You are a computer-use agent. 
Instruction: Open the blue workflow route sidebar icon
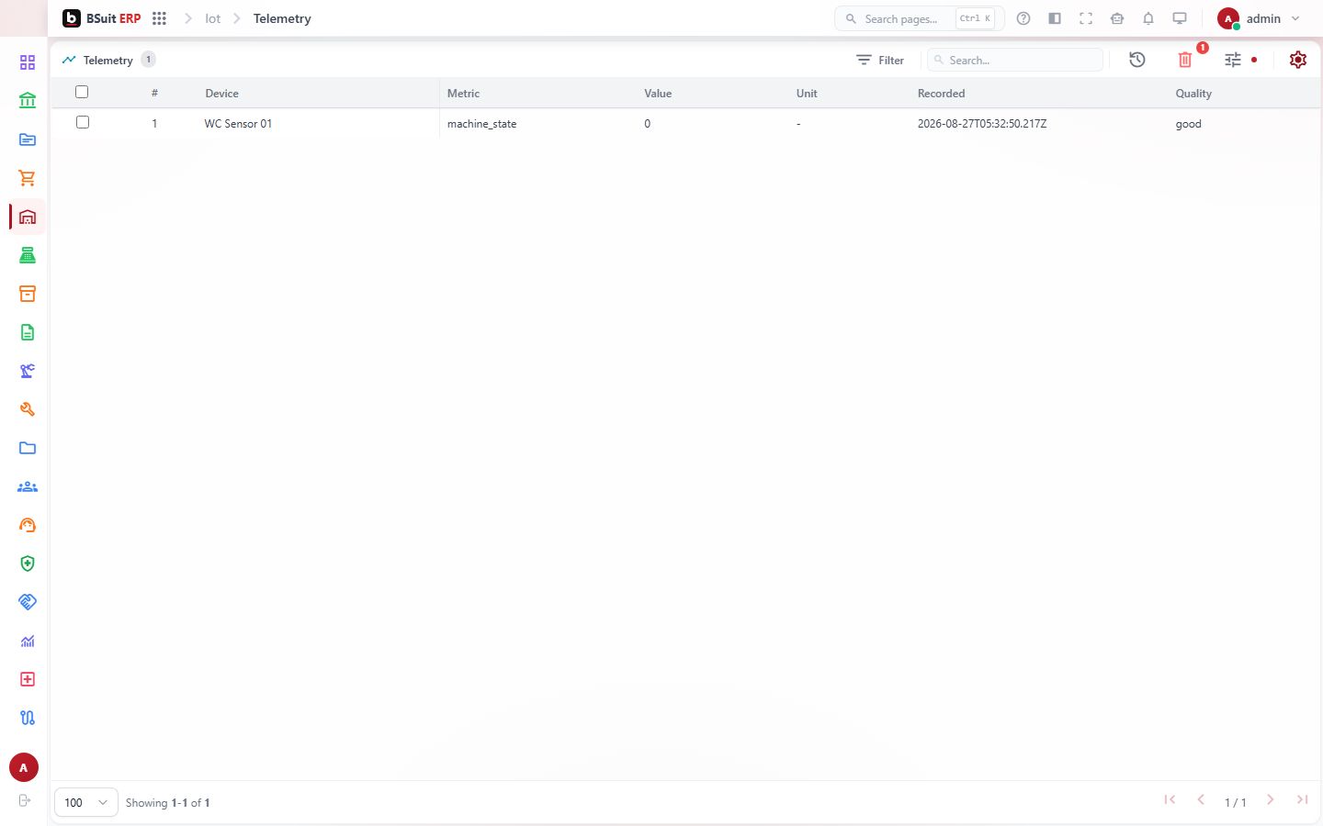[x=28, y=718]
